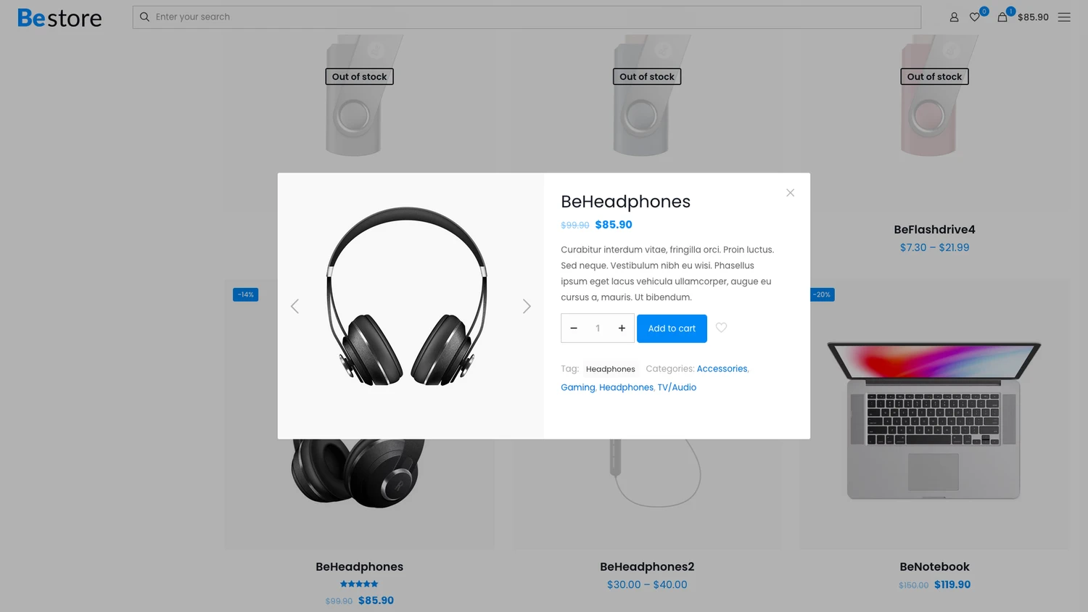Click the headphones product image in popup

407,296
